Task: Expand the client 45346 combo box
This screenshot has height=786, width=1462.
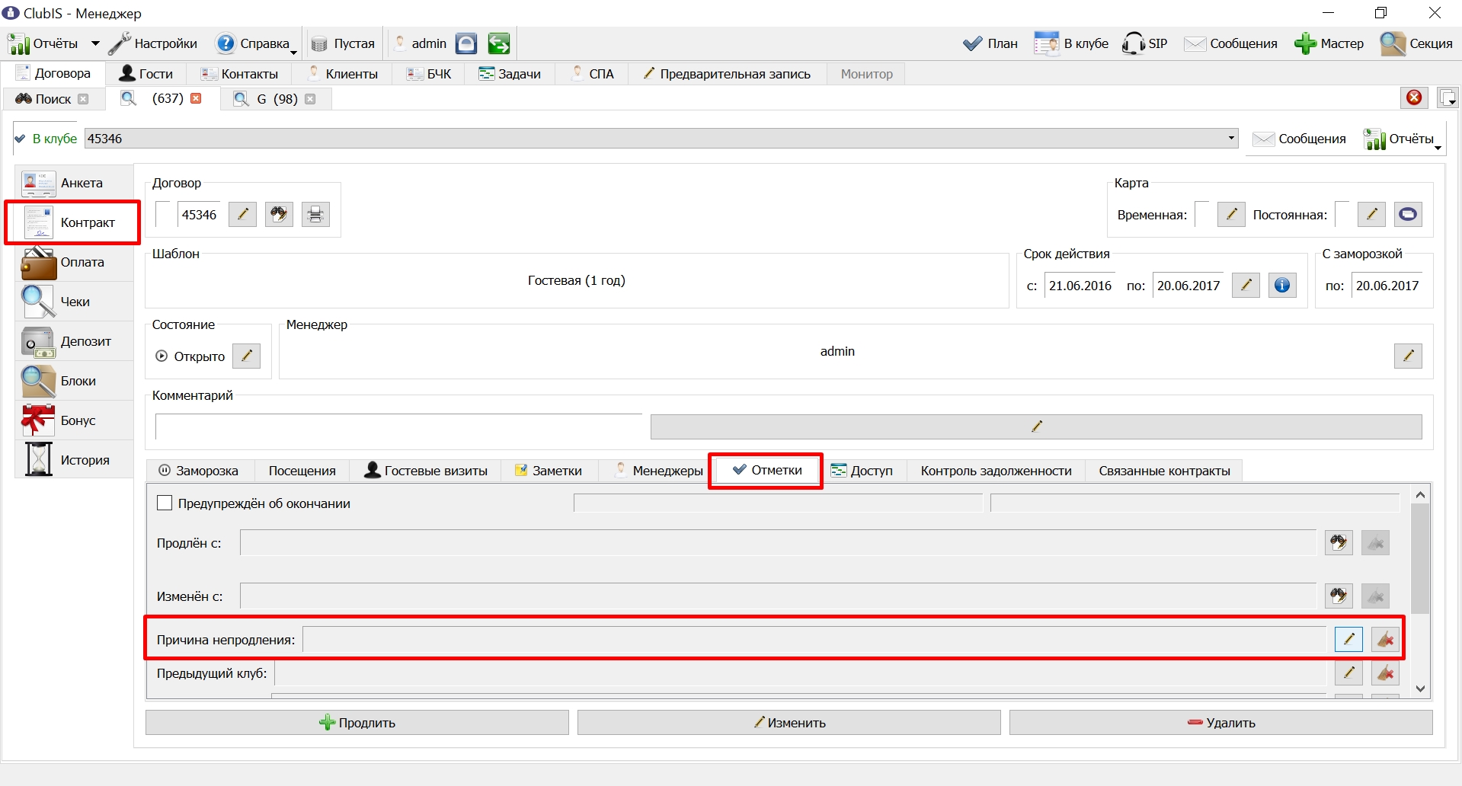Action: pos(1231,139)
